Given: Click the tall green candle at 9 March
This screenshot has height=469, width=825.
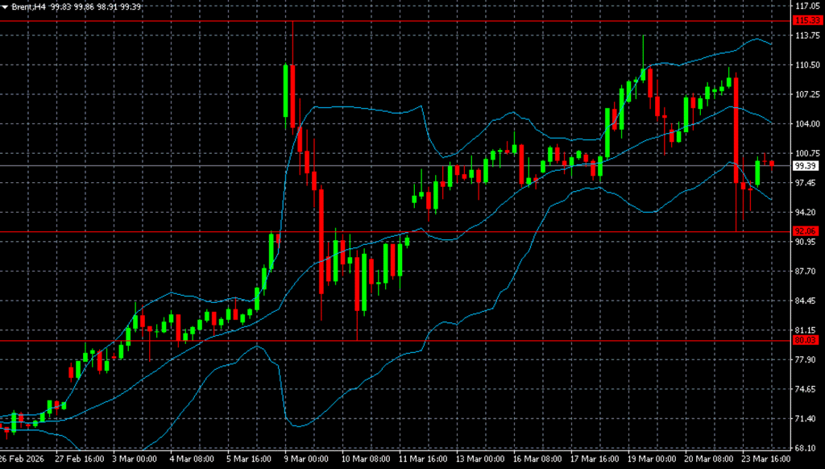Looking at the screenshot, I should click(285, 91).
